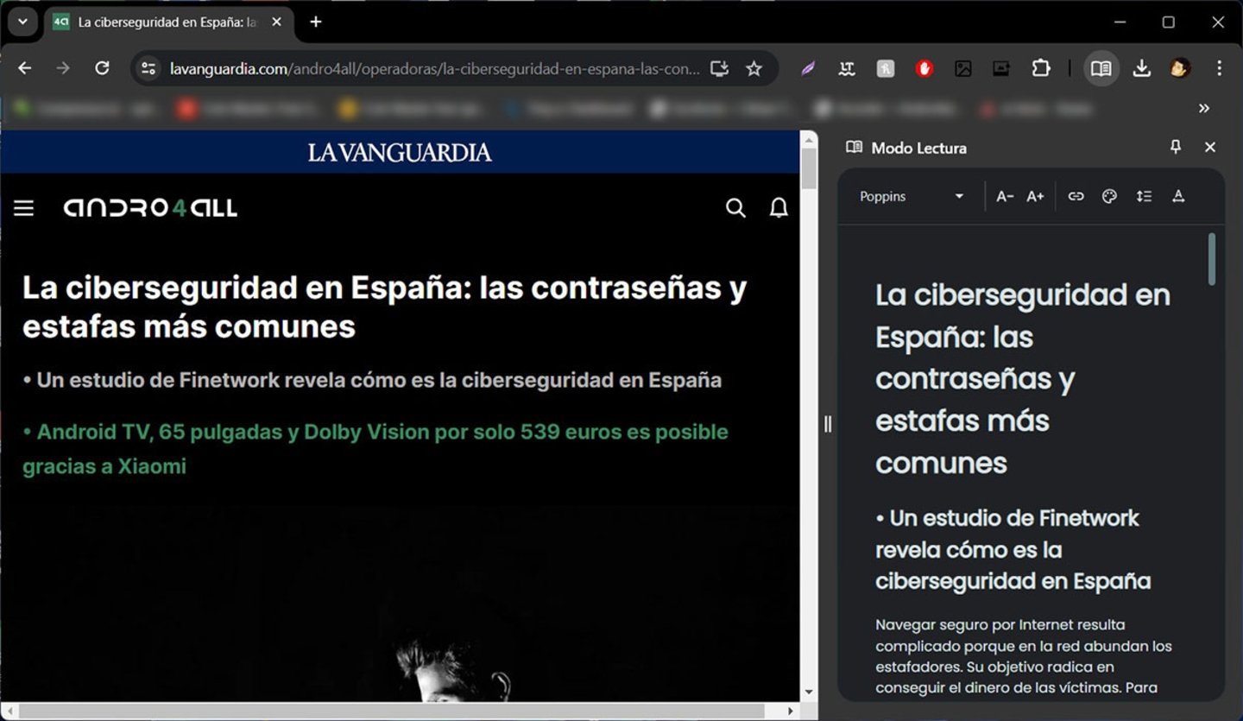1243x721 pixels.
Task: Click the reading mode article title text
Action: click(1023, 378)
